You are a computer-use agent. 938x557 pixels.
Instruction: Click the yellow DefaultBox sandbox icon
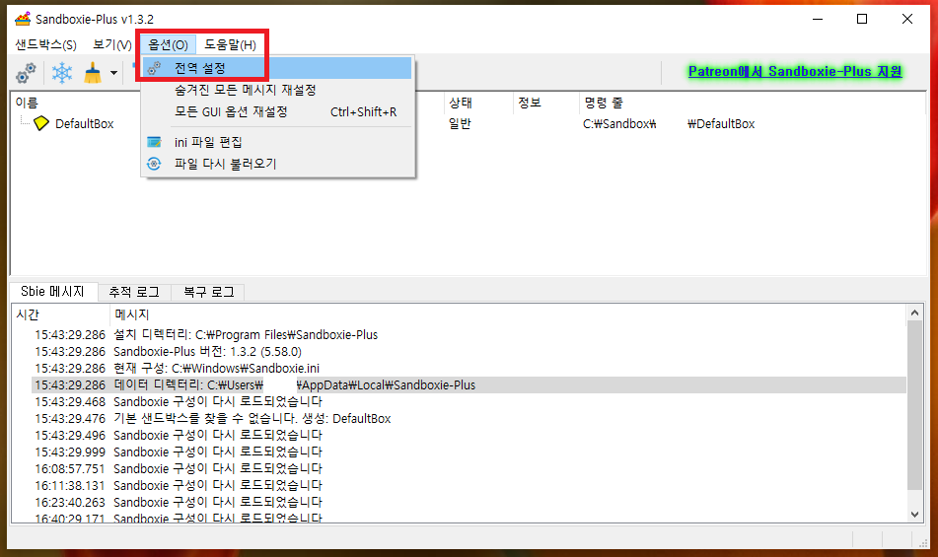pyautogui.click(x=41, y=123)
